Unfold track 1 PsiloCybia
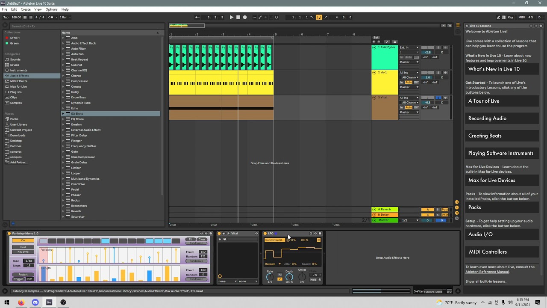This screenshot has width=547, height=308. coord(374,47)
